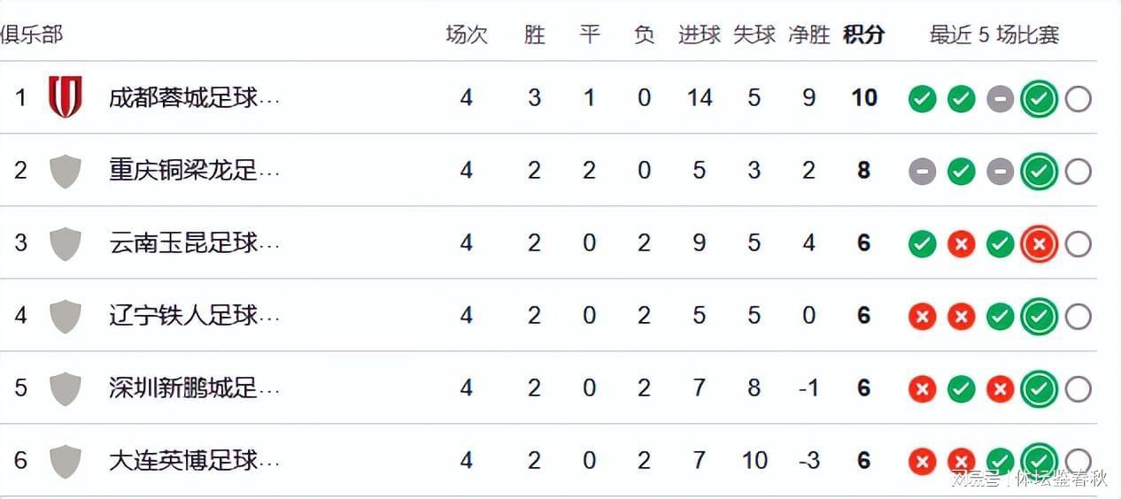Click the empty upcoming-match circle for 成都蓉城
Image resolution: width=1121 pixels, height=499 pixels.
click(1078, 99)
